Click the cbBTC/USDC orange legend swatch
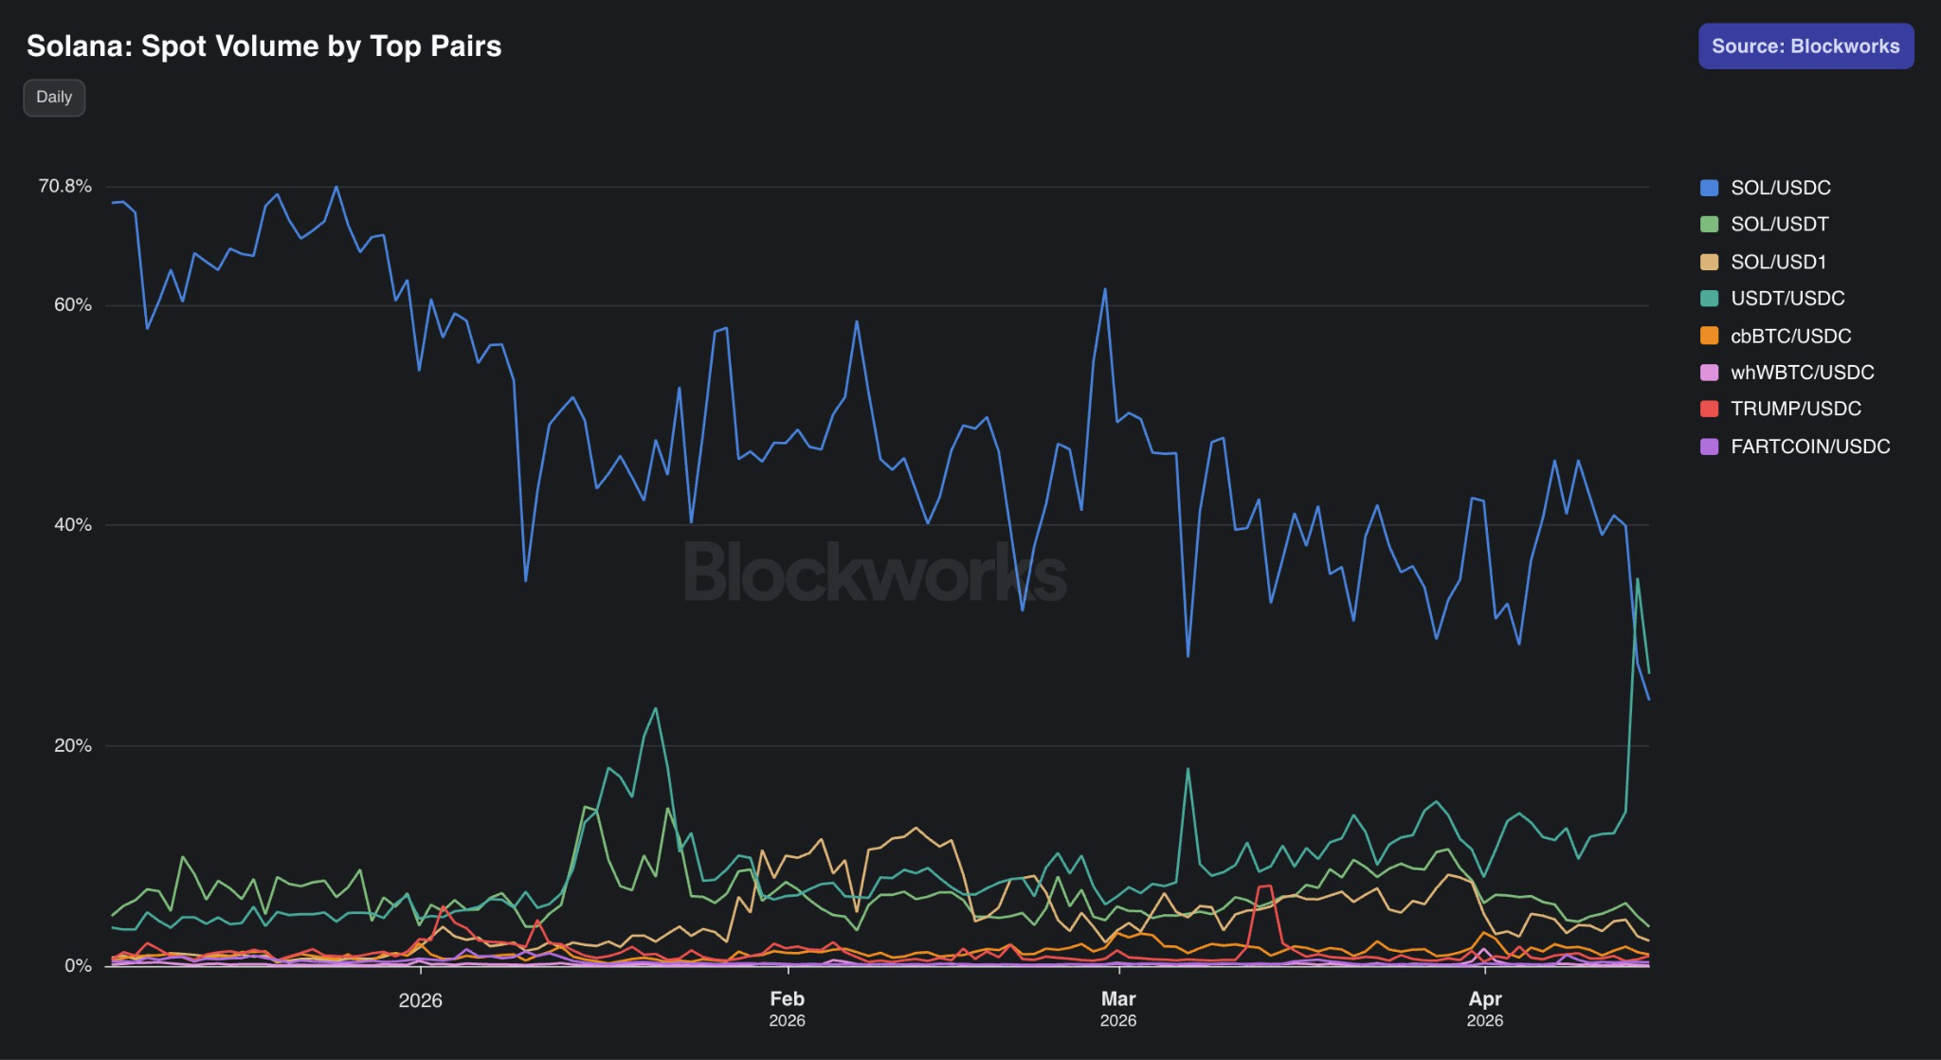 [x=1709, y=336]
